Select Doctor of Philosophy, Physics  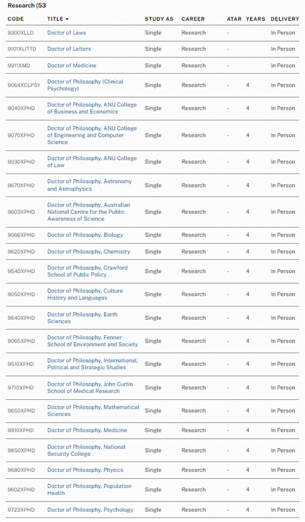click(85, 470)
